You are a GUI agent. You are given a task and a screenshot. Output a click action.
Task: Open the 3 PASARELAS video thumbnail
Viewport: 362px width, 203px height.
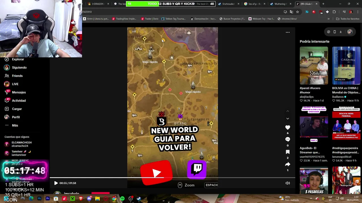(x=314, y=180)
